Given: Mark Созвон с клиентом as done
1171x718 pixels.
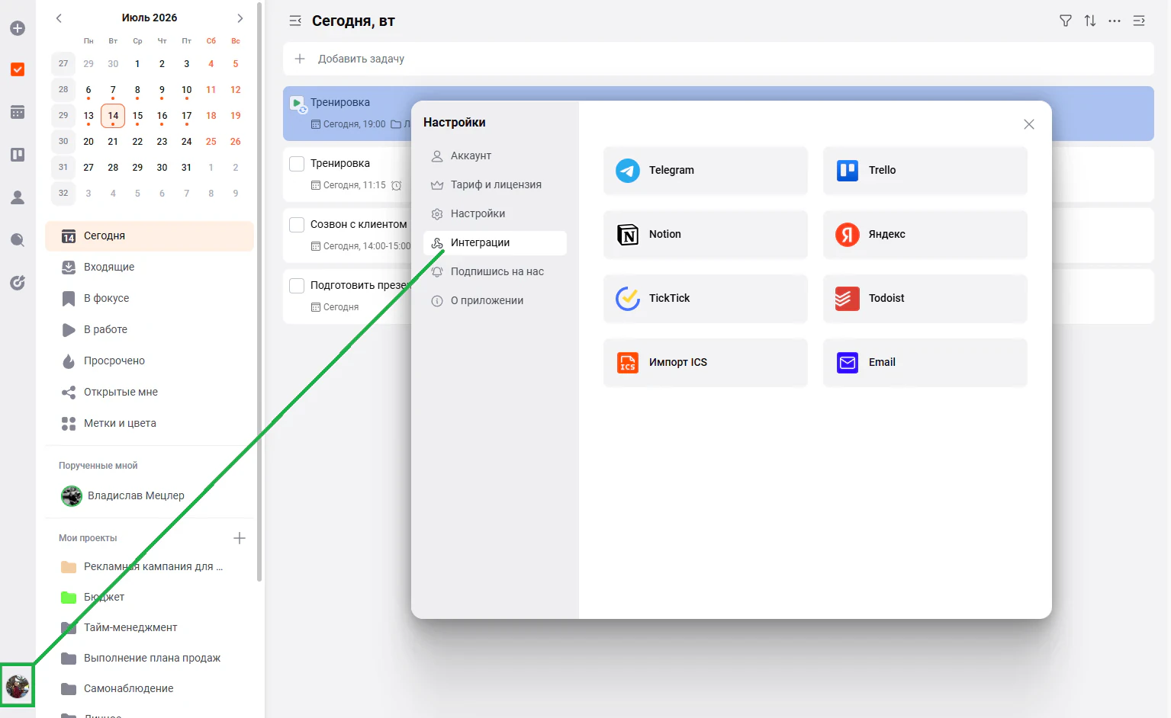Looking at the screenshot, I should [x=297, y=224].
